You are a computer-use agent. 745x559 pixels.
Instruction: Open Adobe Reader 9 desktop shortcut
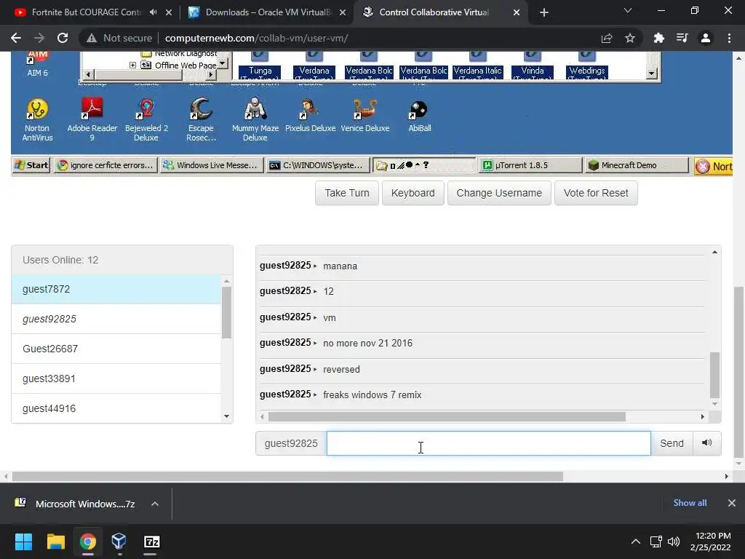(92, 119)
